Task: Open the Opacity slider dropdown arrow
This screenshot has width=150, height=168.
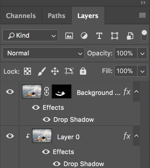Action: (x=142, y=53)
